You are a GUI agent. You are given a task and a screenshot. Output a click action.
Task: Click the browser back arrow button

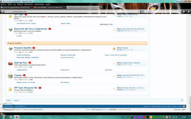3,11
